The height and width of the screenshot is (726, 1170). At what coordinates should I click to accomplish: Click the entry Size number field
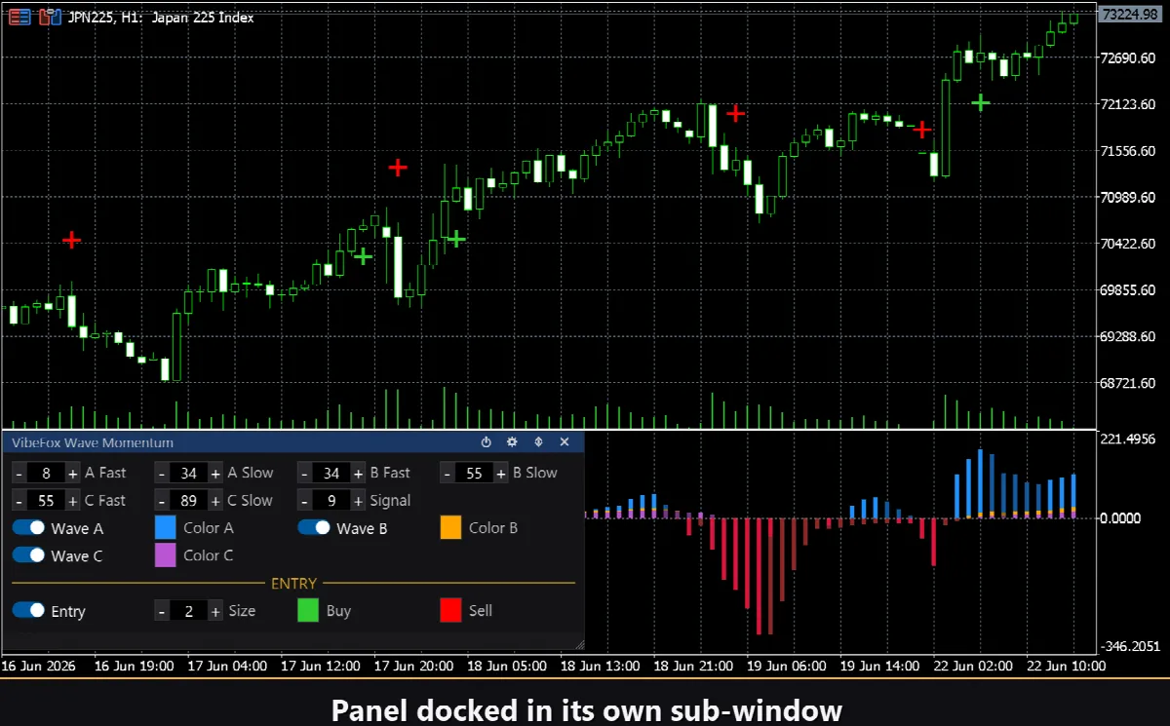tap(189, 611)
